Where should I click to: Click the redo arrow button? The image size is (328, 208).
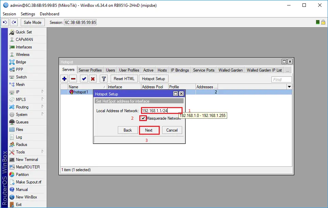pos(14,23)
